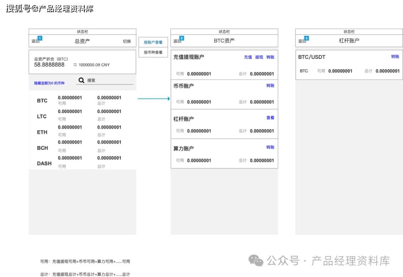Tap the back arrow on BTC资产 page
Screen dimensions: 403x277
(x=176, y=41)
